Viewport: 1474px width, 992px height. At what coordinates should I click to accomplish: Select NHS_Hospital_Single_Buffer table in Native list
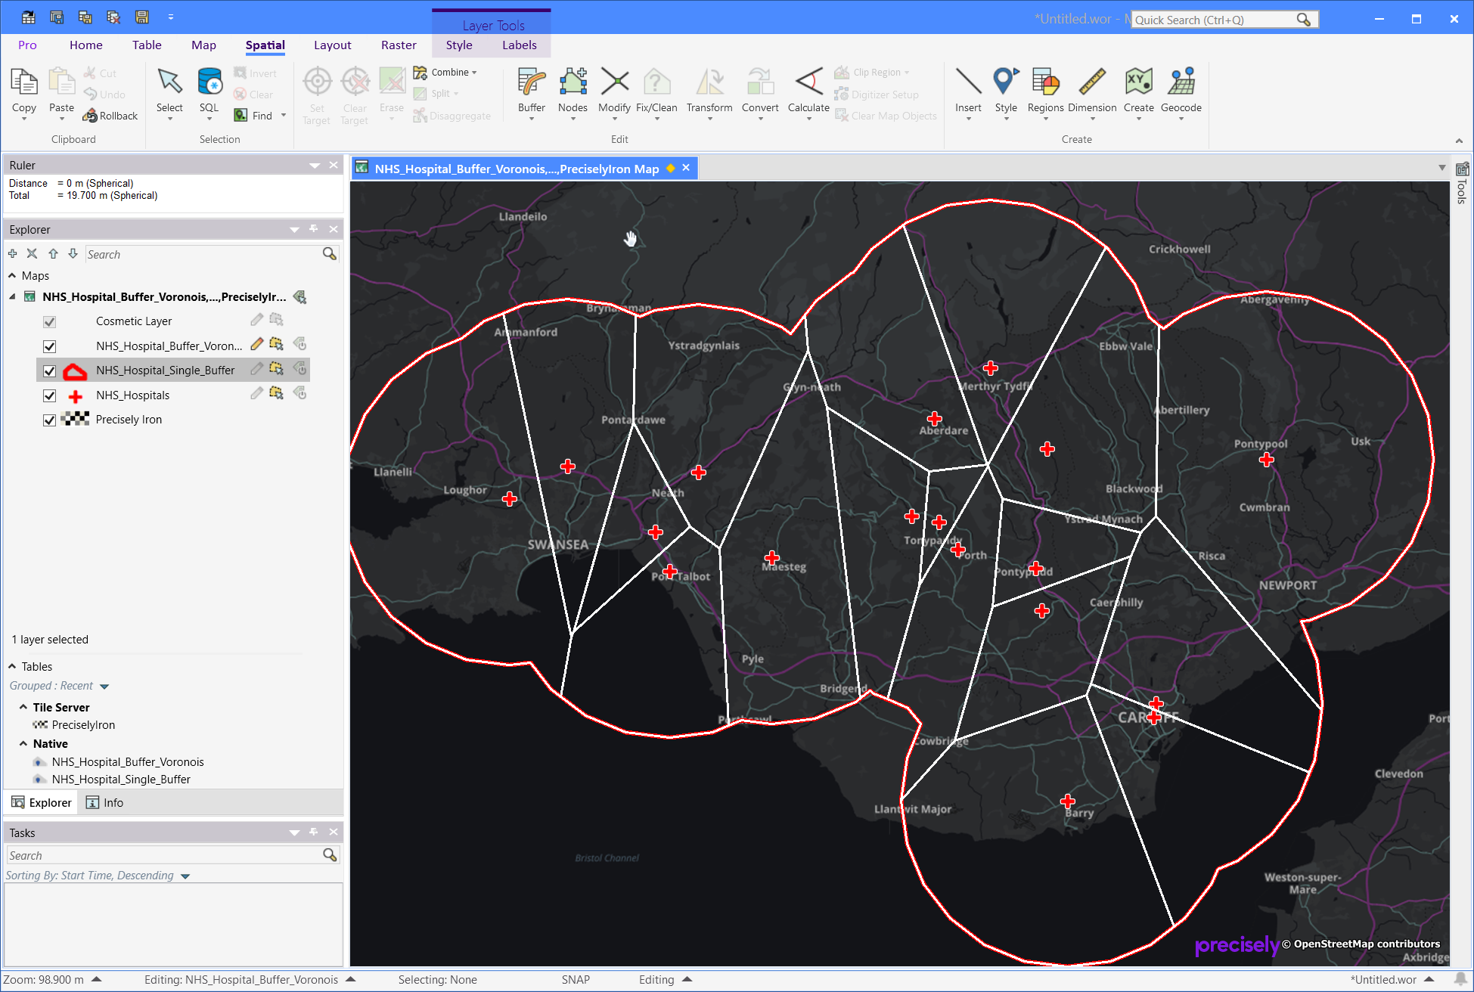[121, 780]
